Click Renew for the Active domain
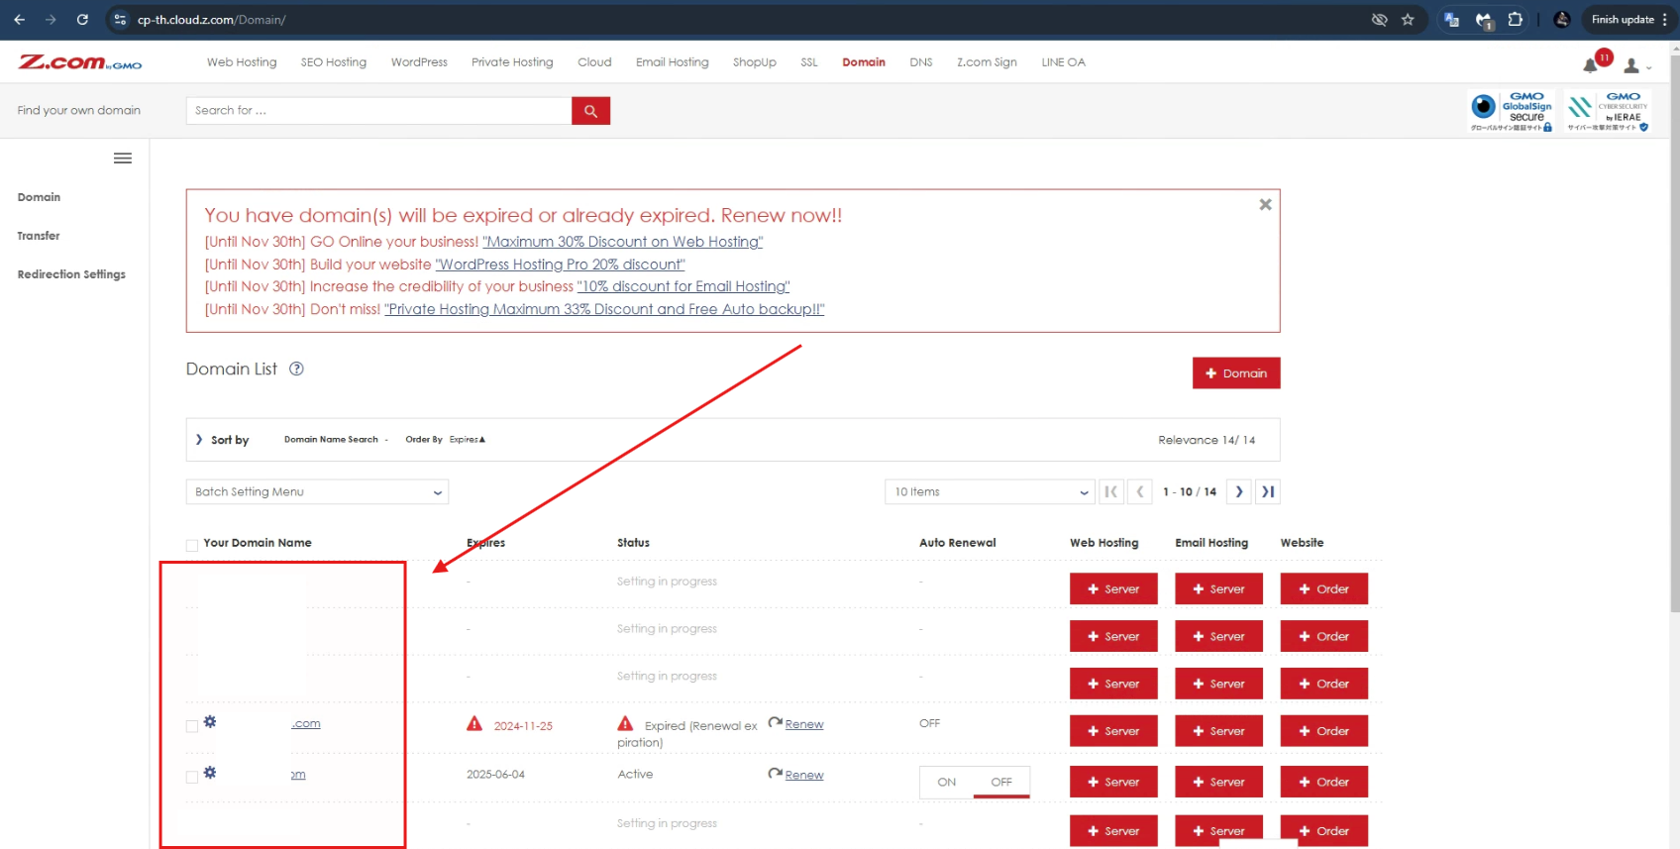 click(804, 775)
